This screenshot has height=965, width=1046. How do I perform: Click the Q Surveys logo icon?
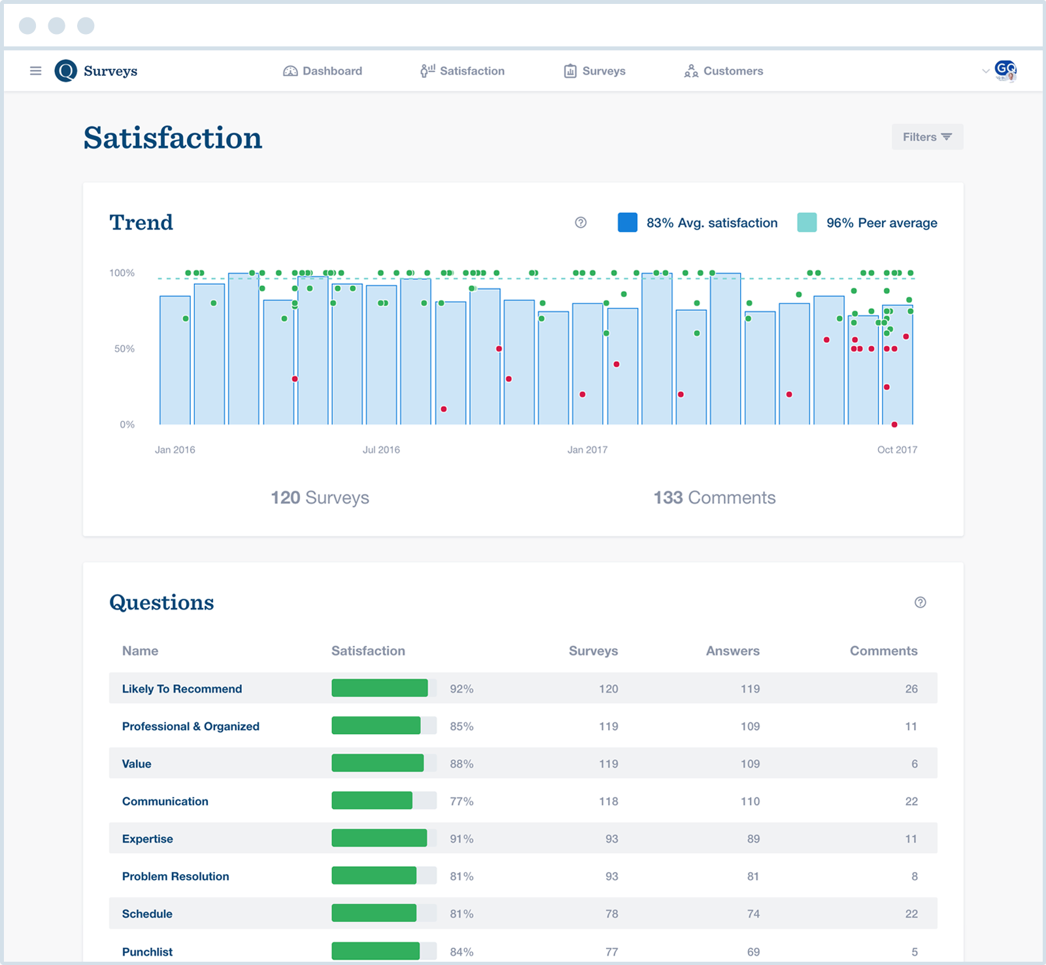(x=65, y=71)
